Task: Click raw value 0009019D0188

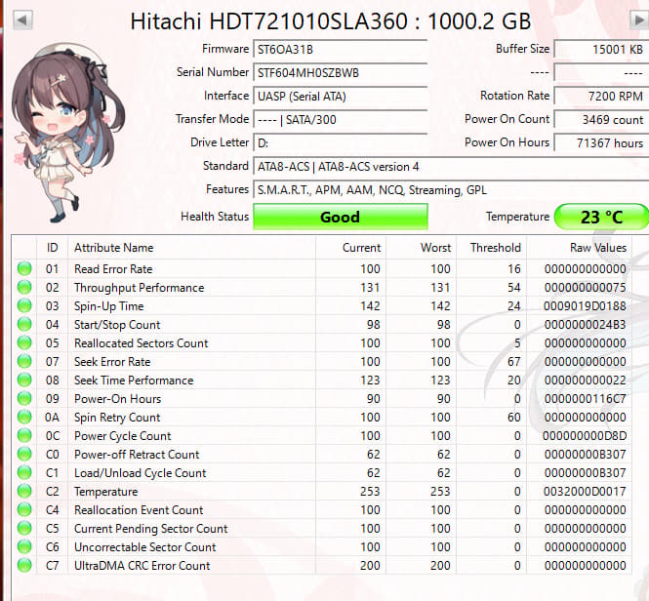Action: pos(585,306)
